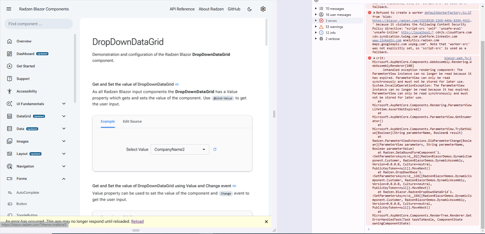Toggle dark mode moon icon
The width and height of the screenshot is (485, 234).
(250, 9)
